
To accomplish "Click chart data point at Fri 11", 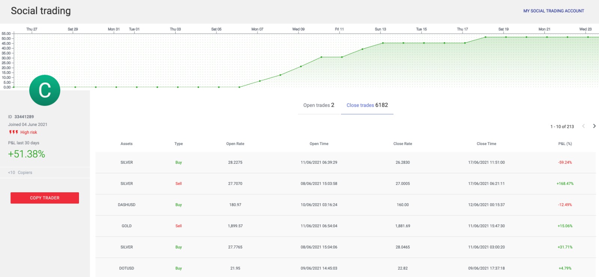I will click(x=342, y=57).
